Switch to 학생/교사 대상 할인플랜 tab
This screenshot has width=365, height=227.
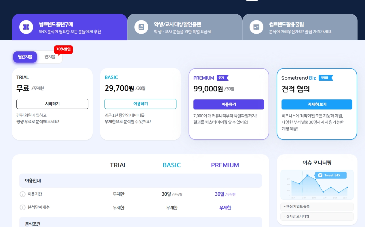(x=185, y=27)
